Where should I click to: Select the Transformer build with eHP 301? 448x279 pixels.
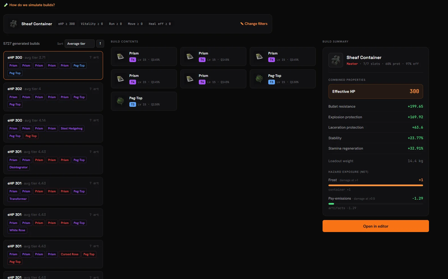tap(53, 191)
